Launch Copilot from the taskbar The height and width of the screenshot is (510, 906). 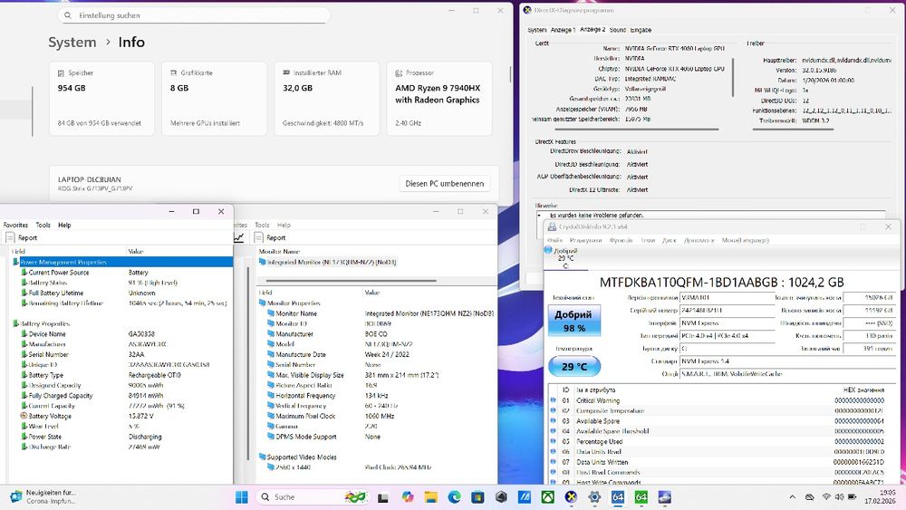click(x=408, y=496)
